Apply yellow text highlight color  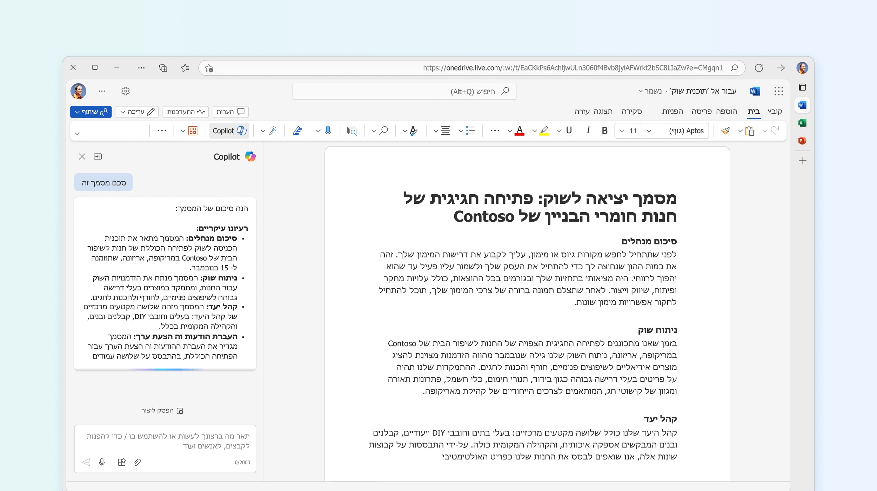click(x=544, y=131)
